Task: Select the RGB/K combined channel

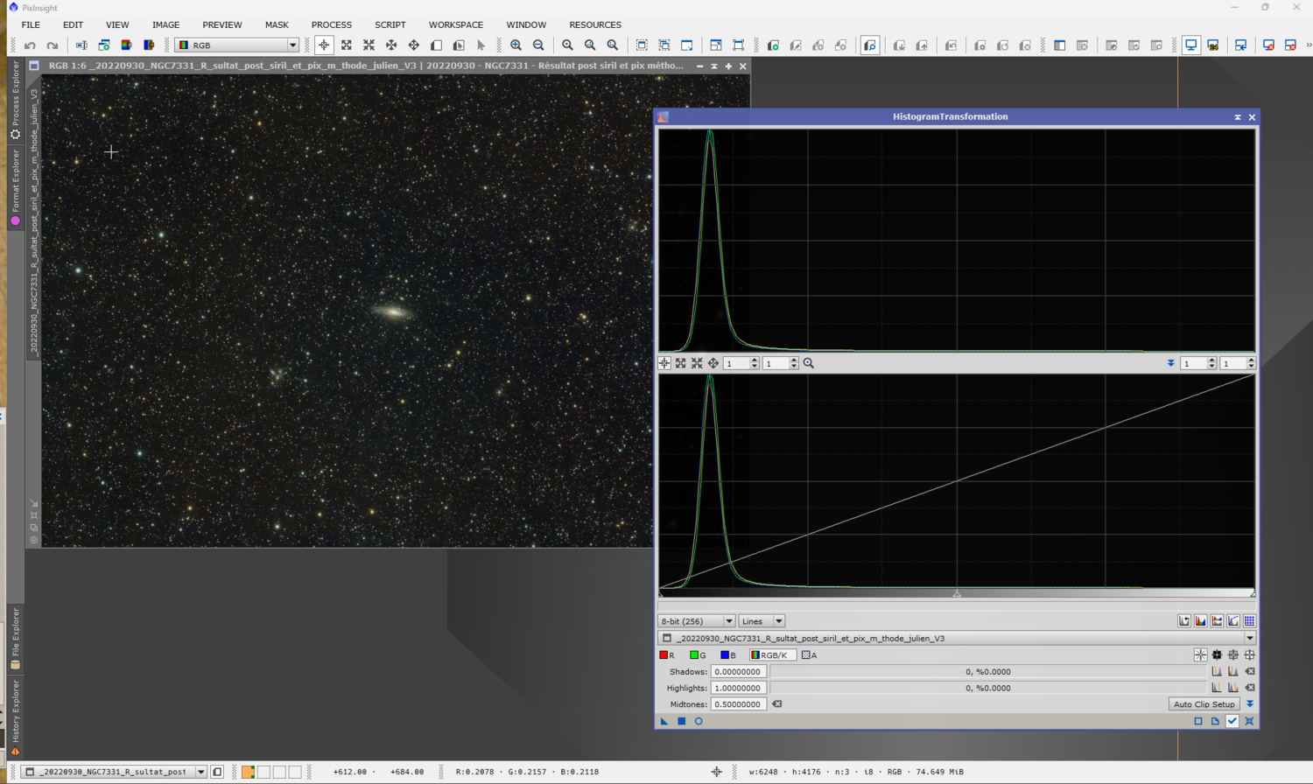Action: tap(771, 655)
